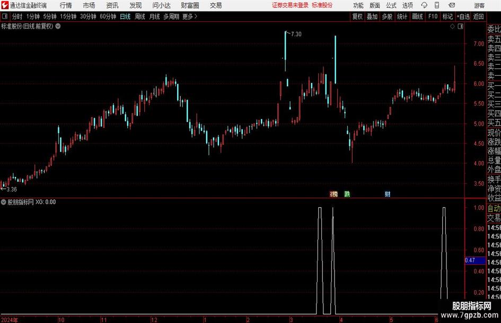Open the 交易 menu
Screen dimensions: 501x323
(x=216, y=5)
